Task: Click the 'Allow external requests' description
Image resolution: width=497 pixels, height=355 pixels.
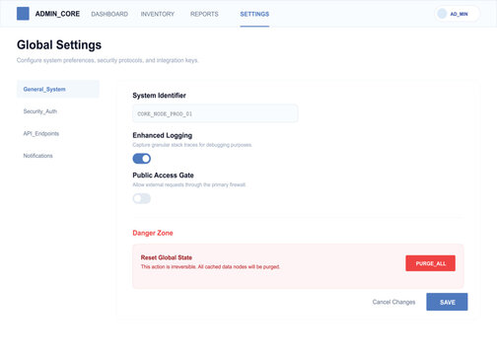Action: [189, 184]
